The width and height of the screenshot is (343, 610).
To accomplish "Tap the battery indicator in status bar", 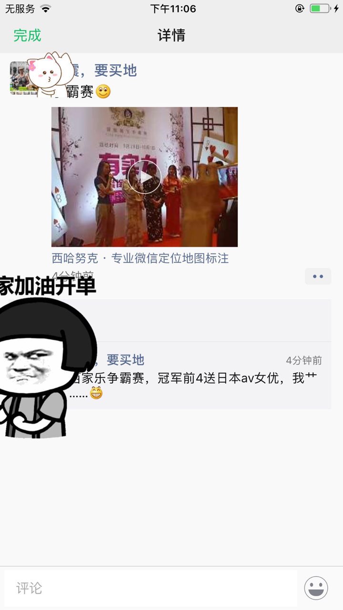I will pyautogui.click(x=320, y=9).
